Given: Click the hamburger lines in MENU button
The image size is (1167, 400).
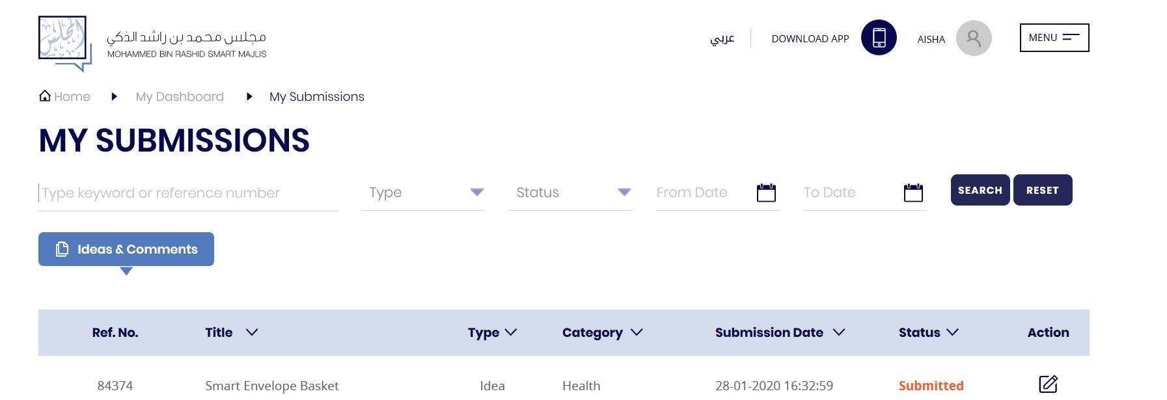Looking at the screenshot, I should click(x=1071, y=38).
